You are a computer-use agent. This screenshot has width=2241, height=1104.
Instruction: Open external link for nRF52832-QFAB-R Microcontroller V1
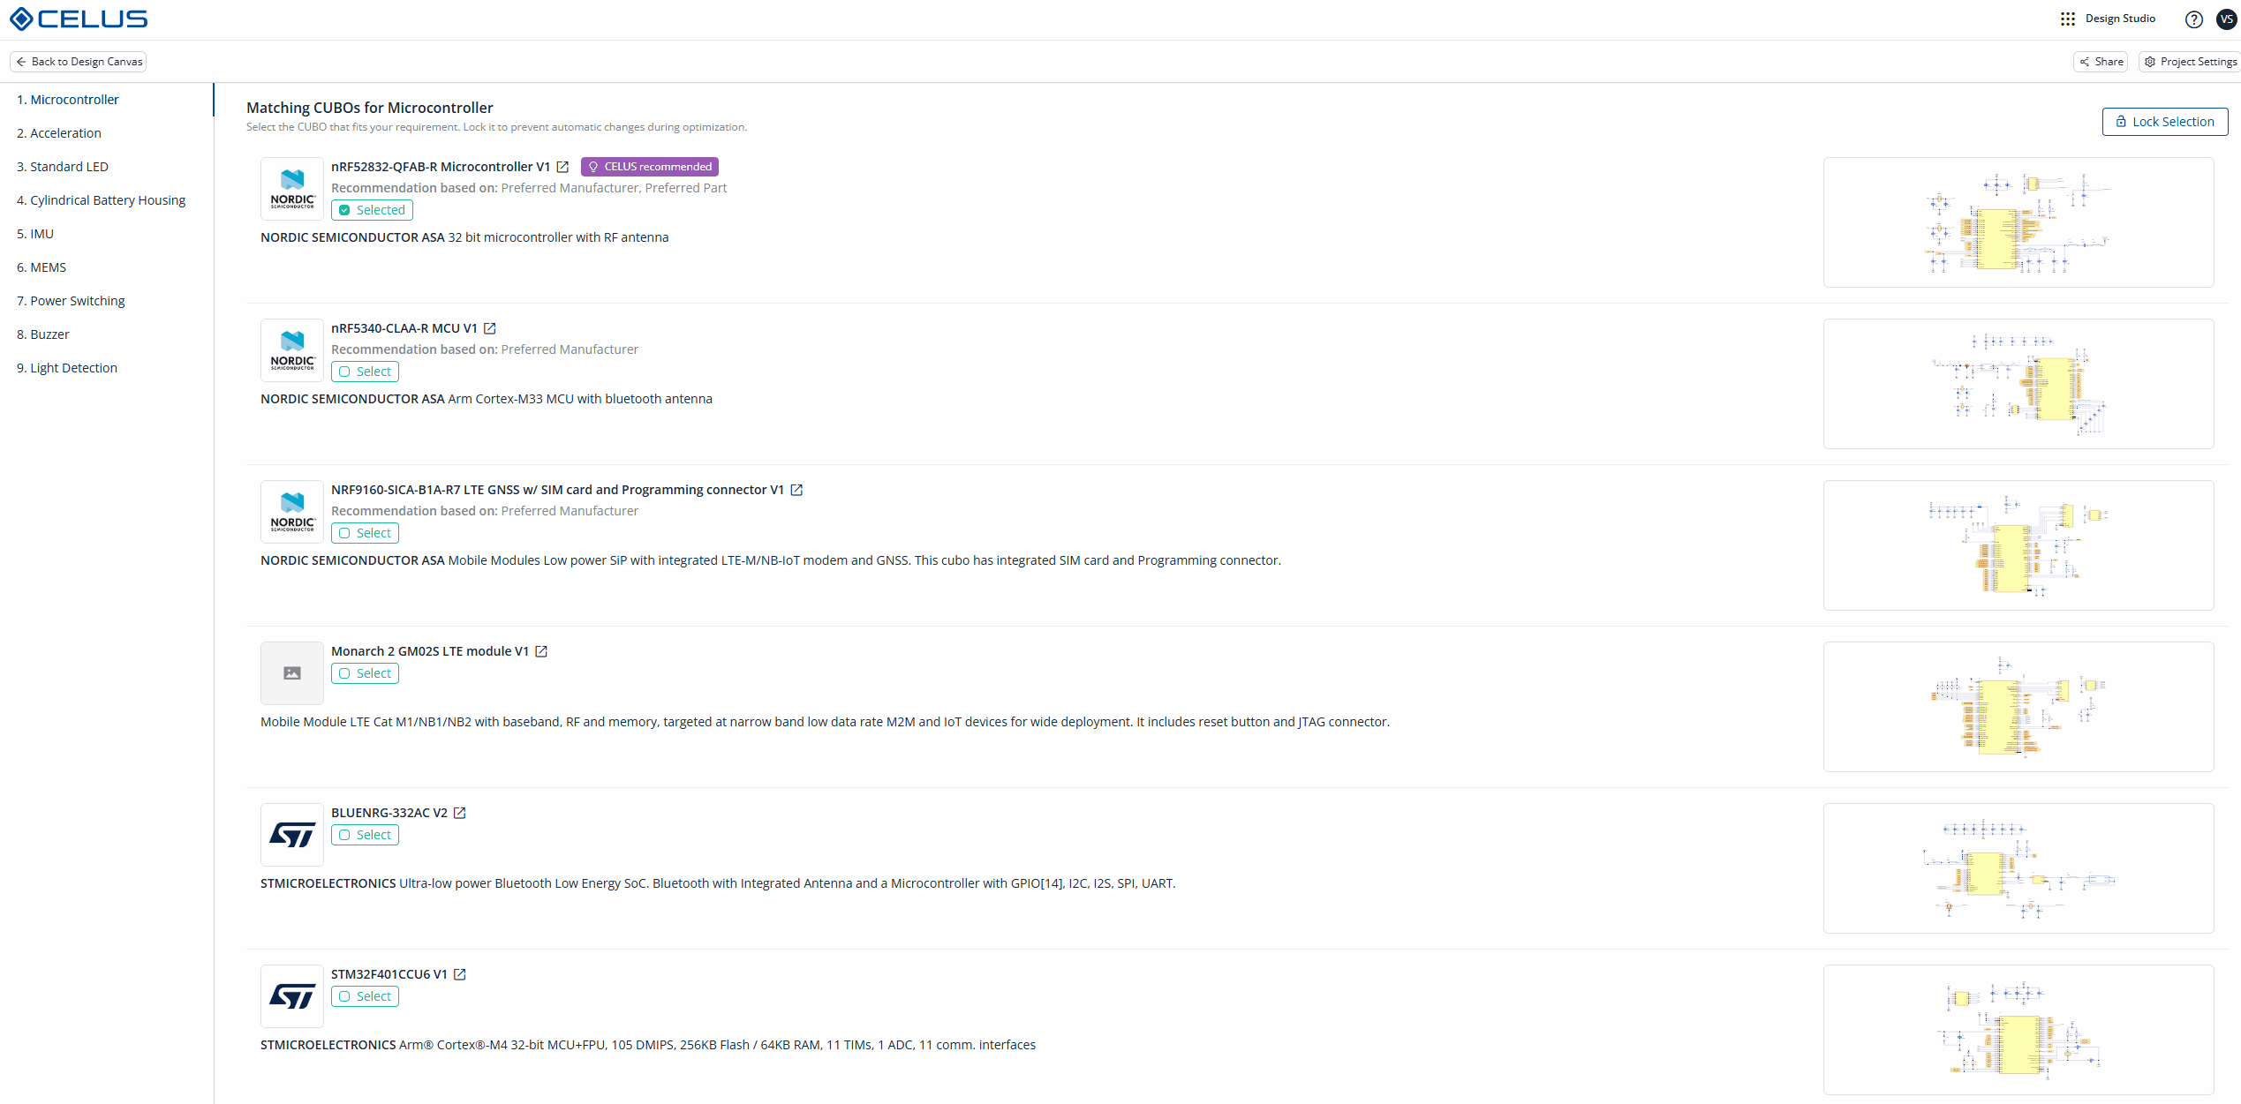(x=562, y=167)
